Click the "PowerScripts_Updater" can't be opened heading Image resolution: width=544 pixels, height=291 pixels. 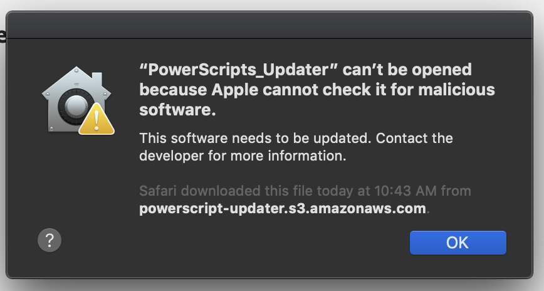click(305, 70)
